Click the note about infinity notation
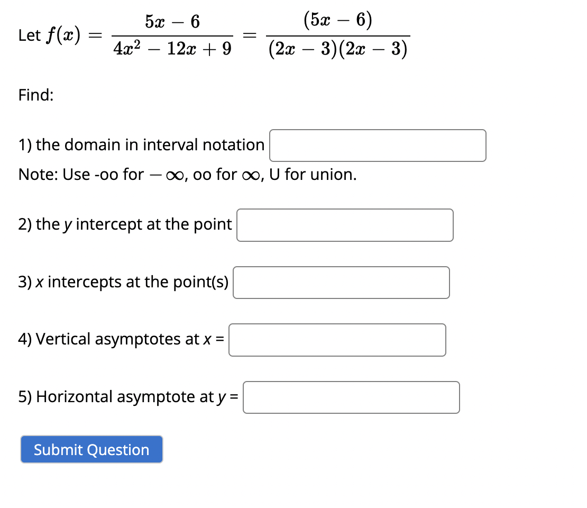 (x=185, y=174)
